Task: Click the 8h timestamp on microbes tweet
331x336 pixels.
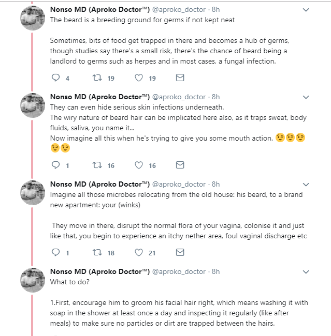Action: pyautogui.click(x=215, y=184)
